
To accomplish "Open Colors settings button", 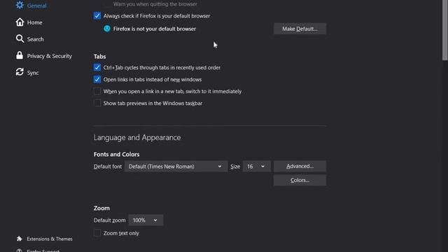I will [x=300, y=180].
